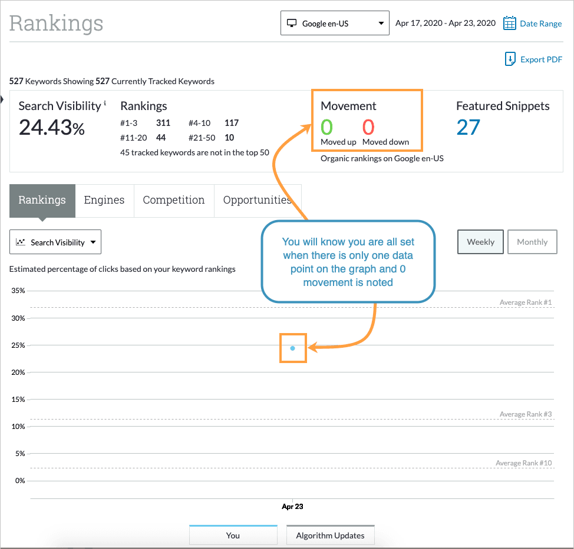This screenshot has height=549, width=574.
Task: Click the monitor icon in engine selector
Action: (x=291, y=24)
